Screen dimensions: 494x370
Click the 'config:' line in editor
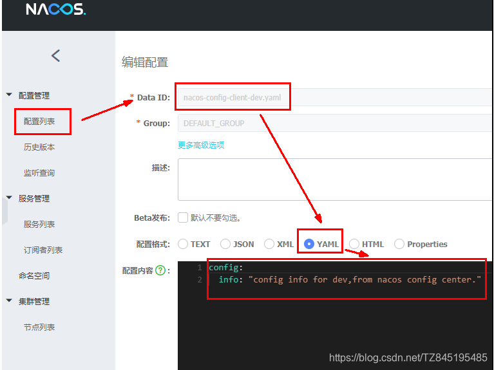point(225,267)
